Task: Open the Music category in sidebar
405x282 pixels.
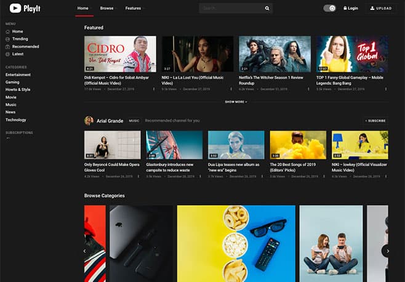Action: tap(11, 105)
